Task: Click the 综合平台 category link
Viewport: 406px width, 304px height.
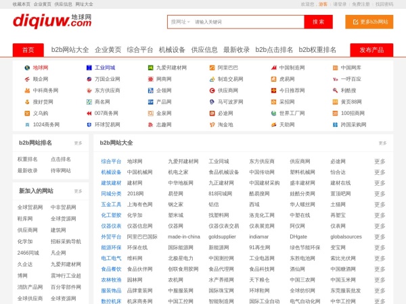Action: click(111, 161)
